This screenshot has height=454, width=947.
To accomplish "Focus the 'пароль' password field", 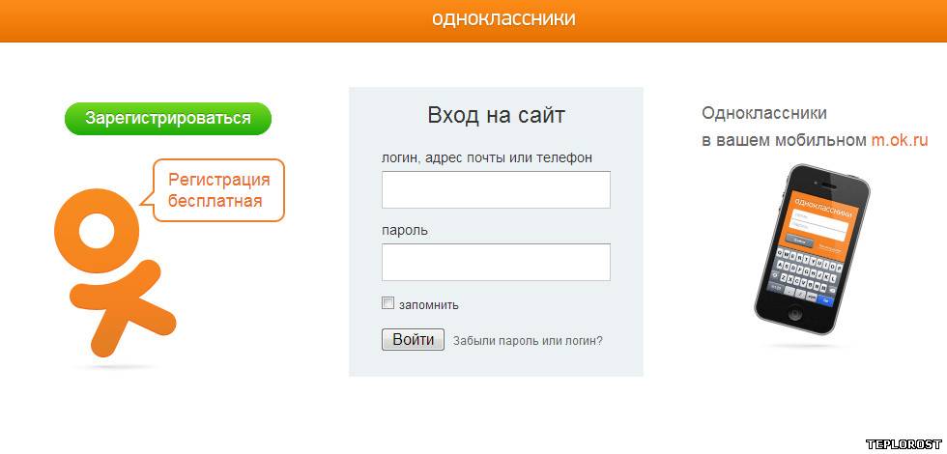I will coord(496,262).
